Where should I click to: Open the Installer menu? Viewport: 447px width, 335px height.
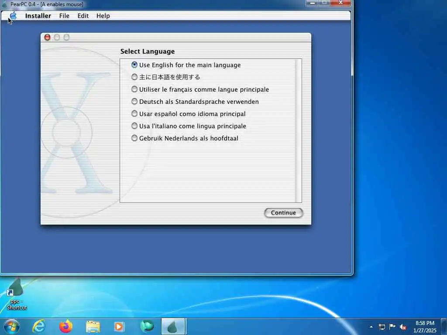(38, 16)
